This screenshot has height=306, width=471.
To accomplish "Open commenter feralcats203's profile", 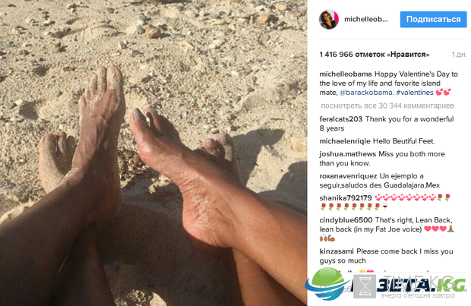I will pos(341,119).
